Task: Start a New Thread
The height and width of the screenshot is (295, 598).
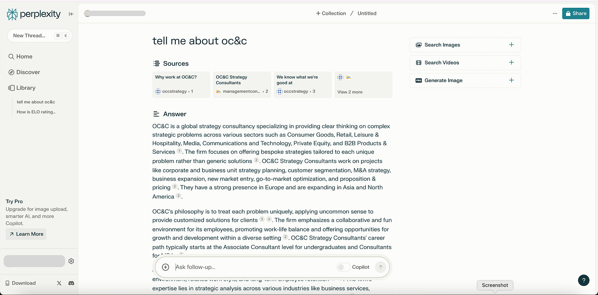Action: click(40, 36)
